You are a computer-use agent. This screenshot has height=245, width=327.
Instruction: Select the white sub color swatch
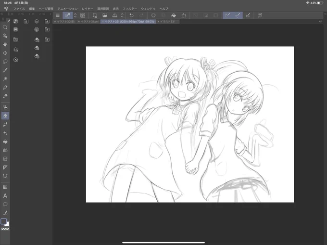(8, 224)
